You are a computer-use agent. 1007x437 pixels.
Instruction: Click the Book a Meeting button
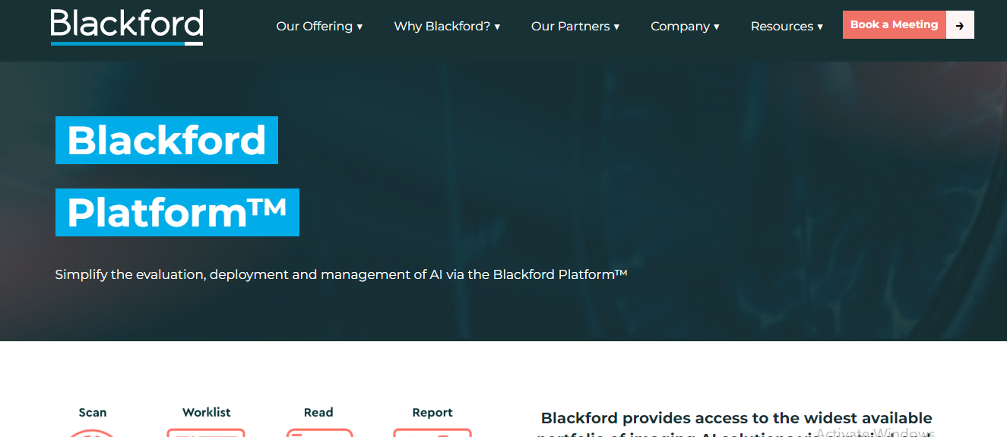coord(895,25)
